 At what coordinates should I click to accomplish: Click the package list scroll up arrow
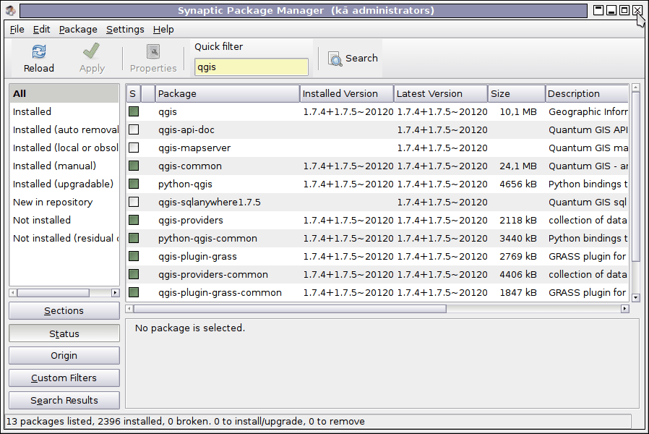coord(636,88)
